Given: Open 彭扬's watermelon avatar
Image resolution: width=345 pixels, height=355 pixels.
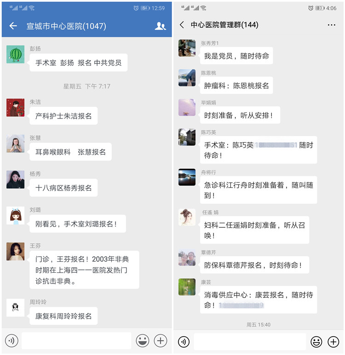Looking at the screenshot, I should pyautogui.click(x=16, y=54).
